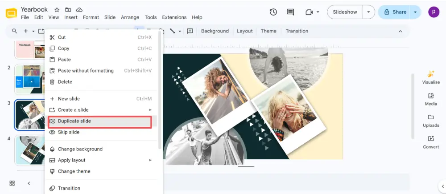Select slide 1 Yearbook thumbnail
Viewport: 446px width, 194px height.
pyautogui.click(x=30, y=49)
